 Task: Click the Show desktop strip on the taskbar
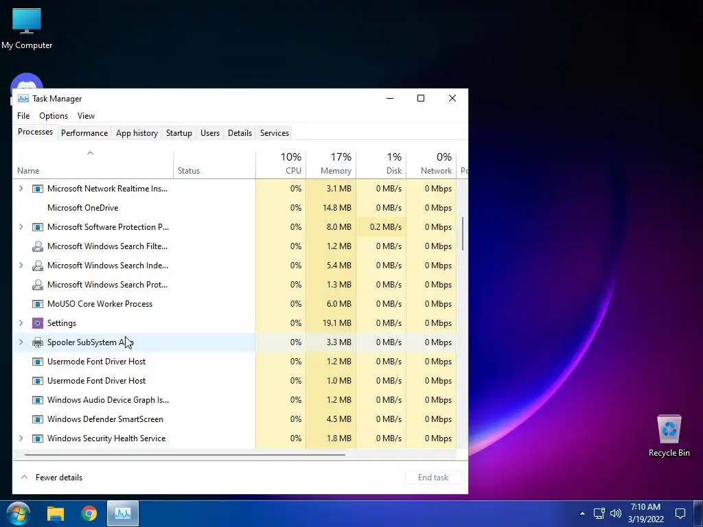pos(699,513)
